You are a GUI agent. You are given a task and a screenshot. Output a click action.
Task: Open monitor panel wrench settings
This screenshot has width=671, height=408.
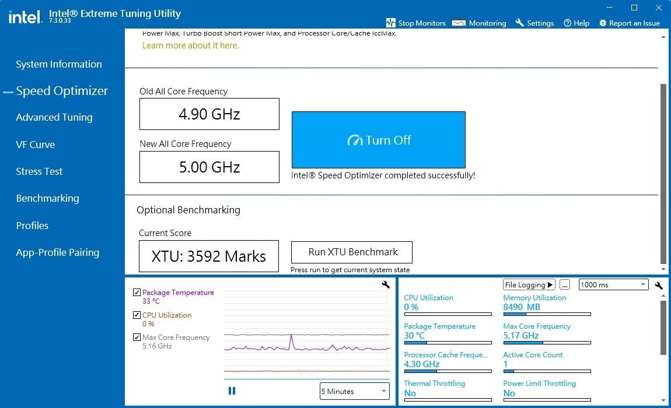pos(659,285)
